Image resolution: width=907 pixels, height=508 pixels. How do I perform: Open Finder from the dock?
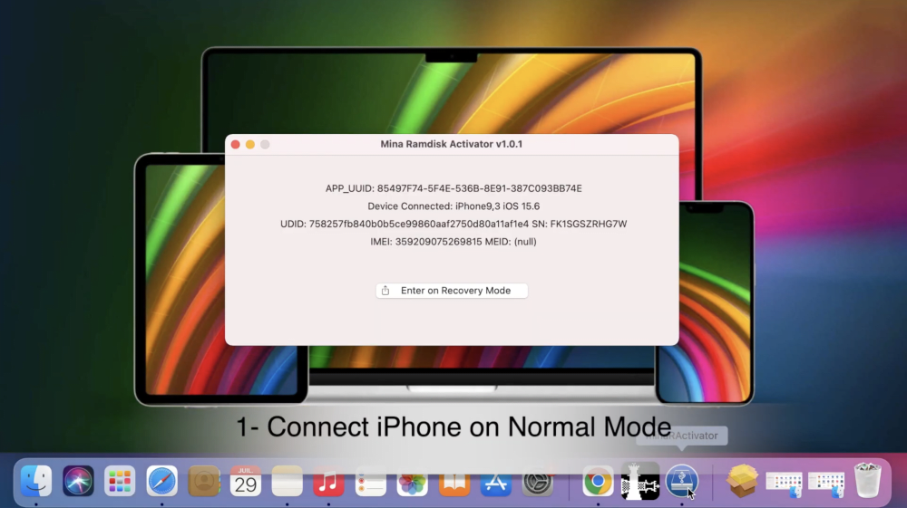[36, 481]
